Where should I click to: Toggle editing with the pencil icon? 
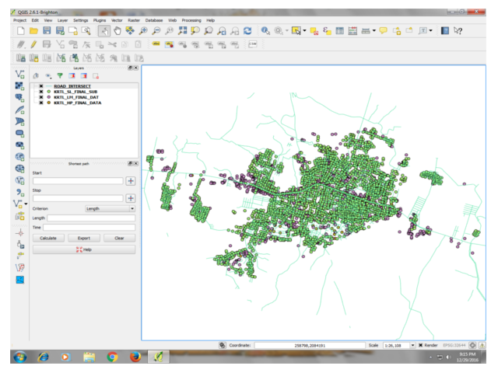tap(33, 44)
